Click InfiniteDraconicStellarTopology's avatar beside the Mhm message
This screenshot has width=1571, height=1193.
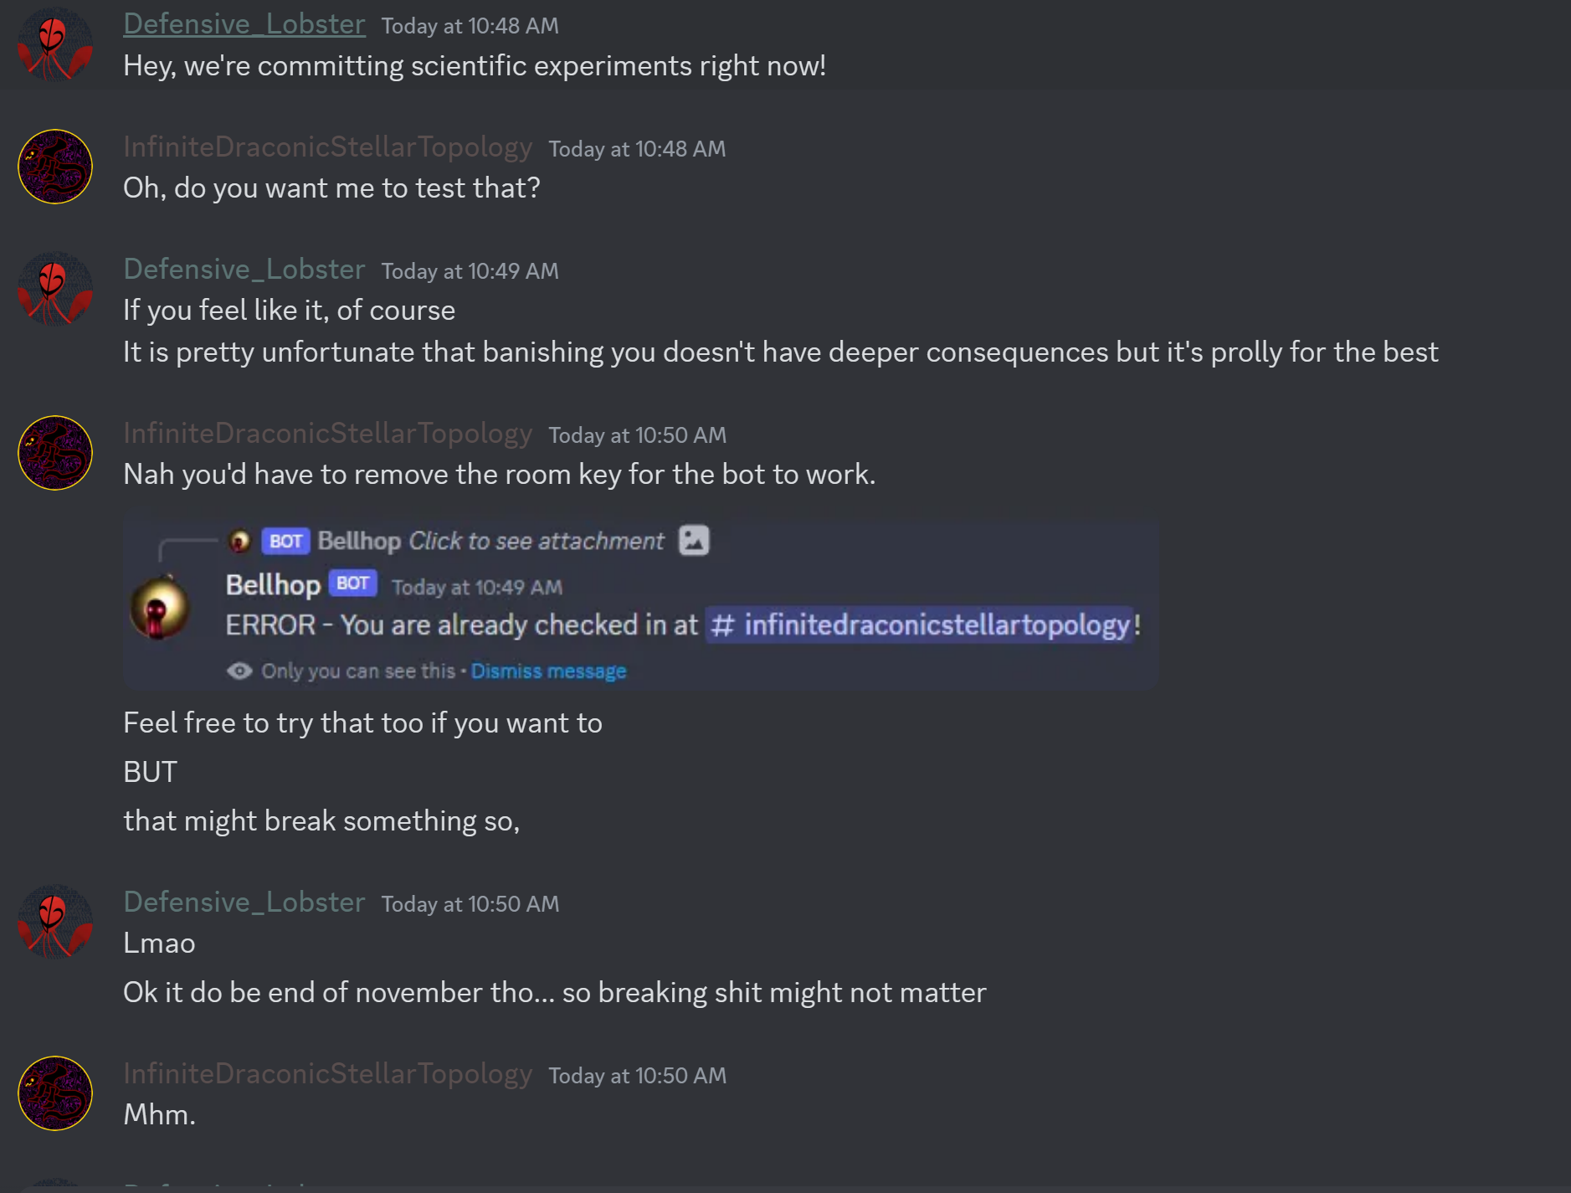[x=55, y=1093]
